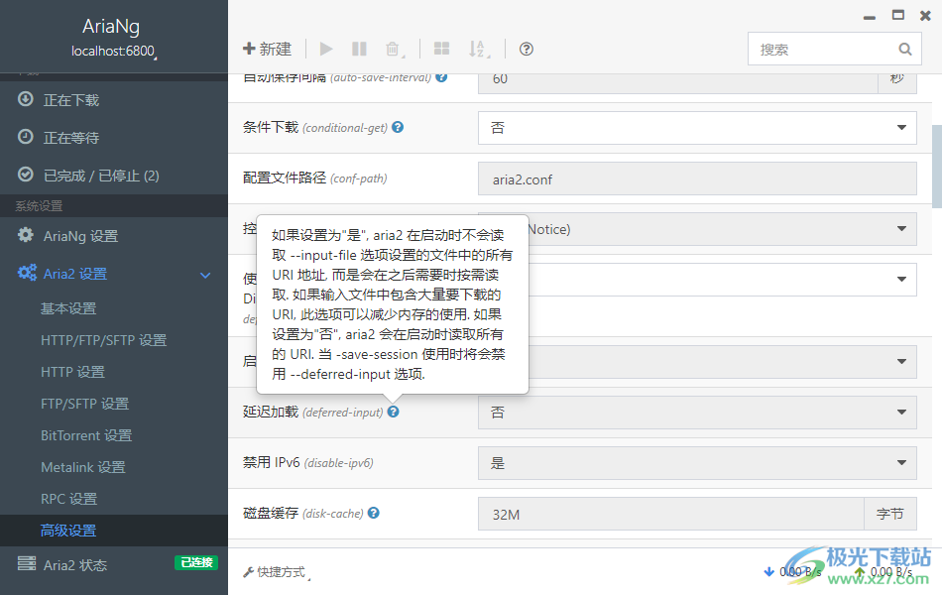Open the localhost:6800 server dropdown
942x595 pixels.
114,52
